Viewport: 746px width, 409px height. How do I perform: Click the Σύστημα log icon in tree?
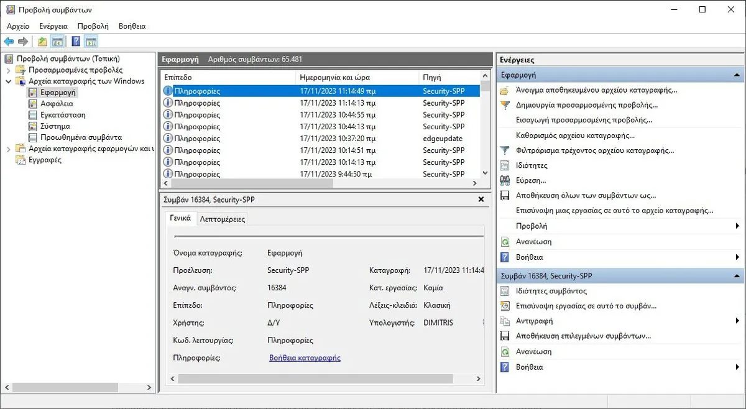[33, 126]
